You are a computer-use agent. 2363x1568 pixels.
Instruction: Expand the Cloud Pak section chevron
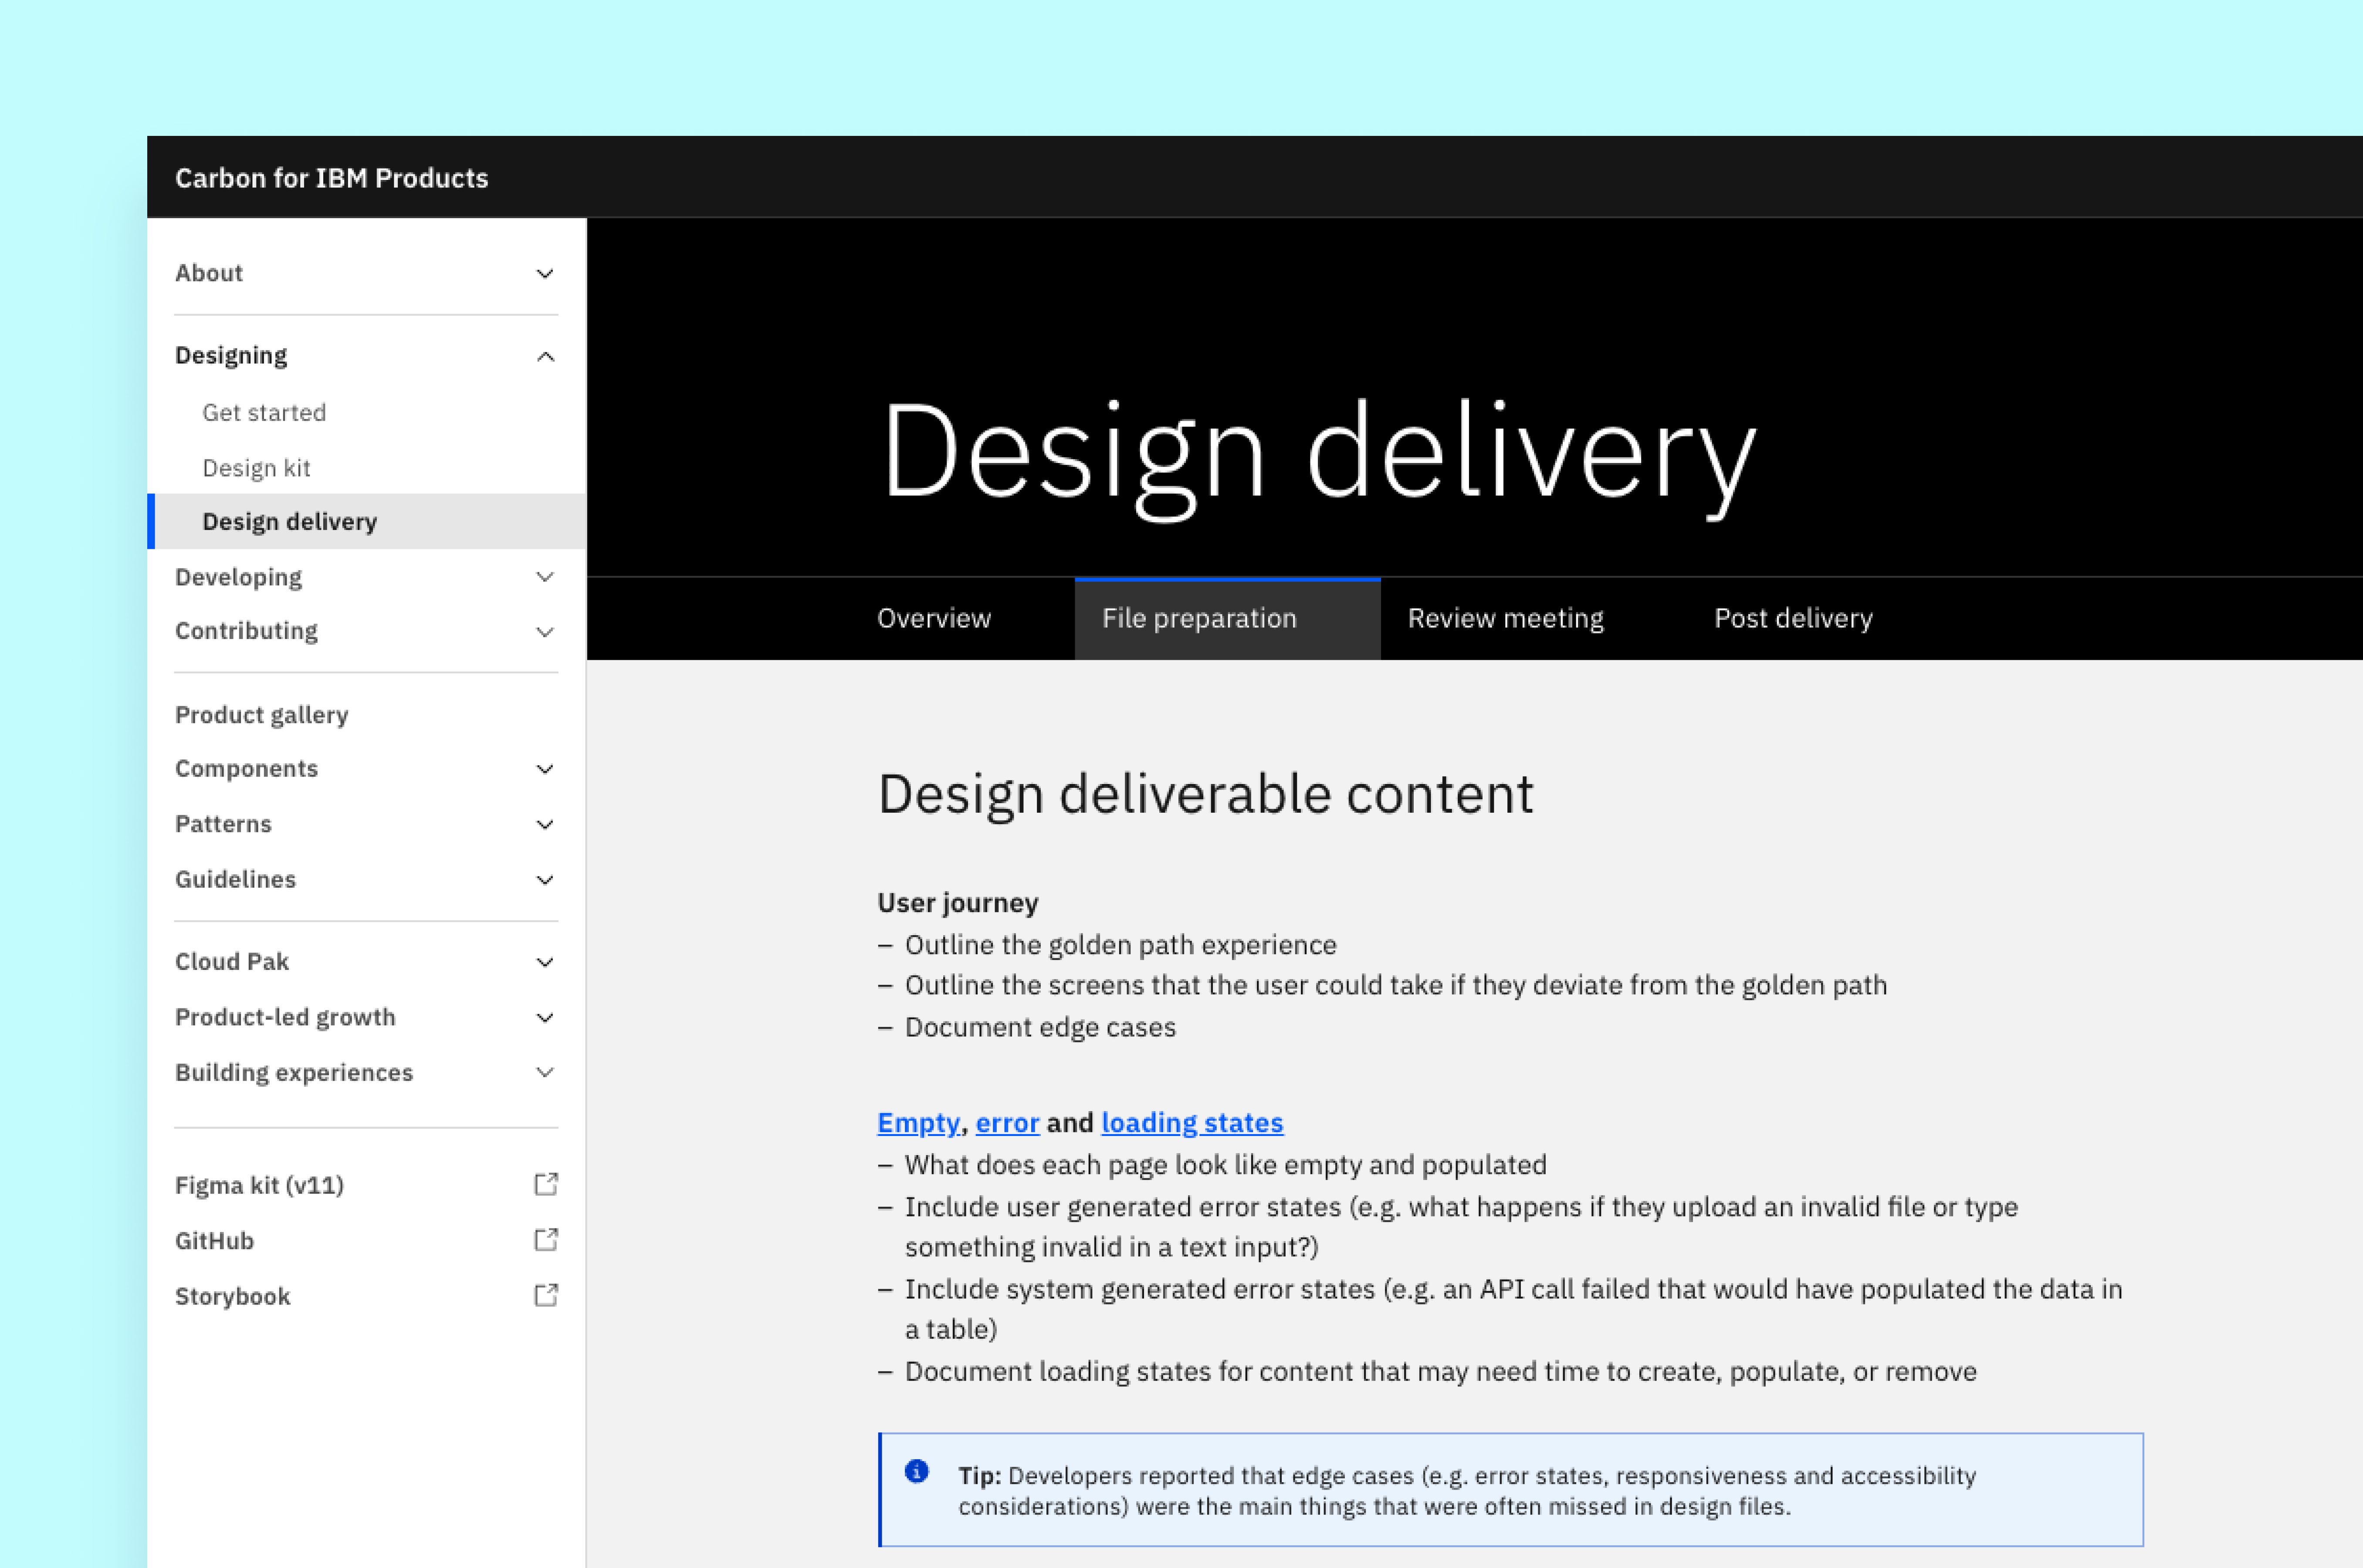tap(545, 962)
